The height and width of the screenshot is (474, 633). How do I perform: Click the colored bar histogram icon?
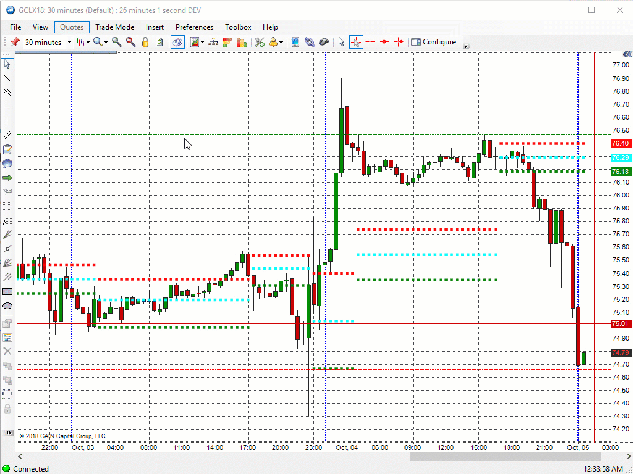tap(242, 42)
